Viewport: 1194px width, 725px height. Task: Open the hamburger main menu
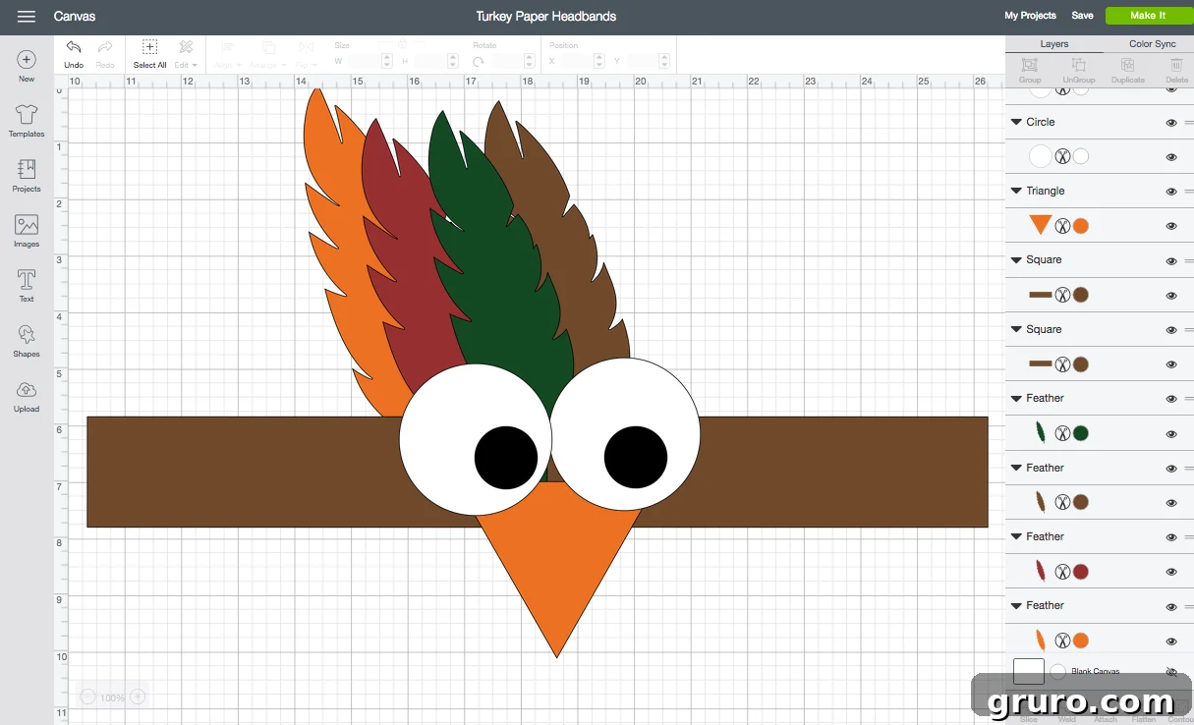(27, 17)
